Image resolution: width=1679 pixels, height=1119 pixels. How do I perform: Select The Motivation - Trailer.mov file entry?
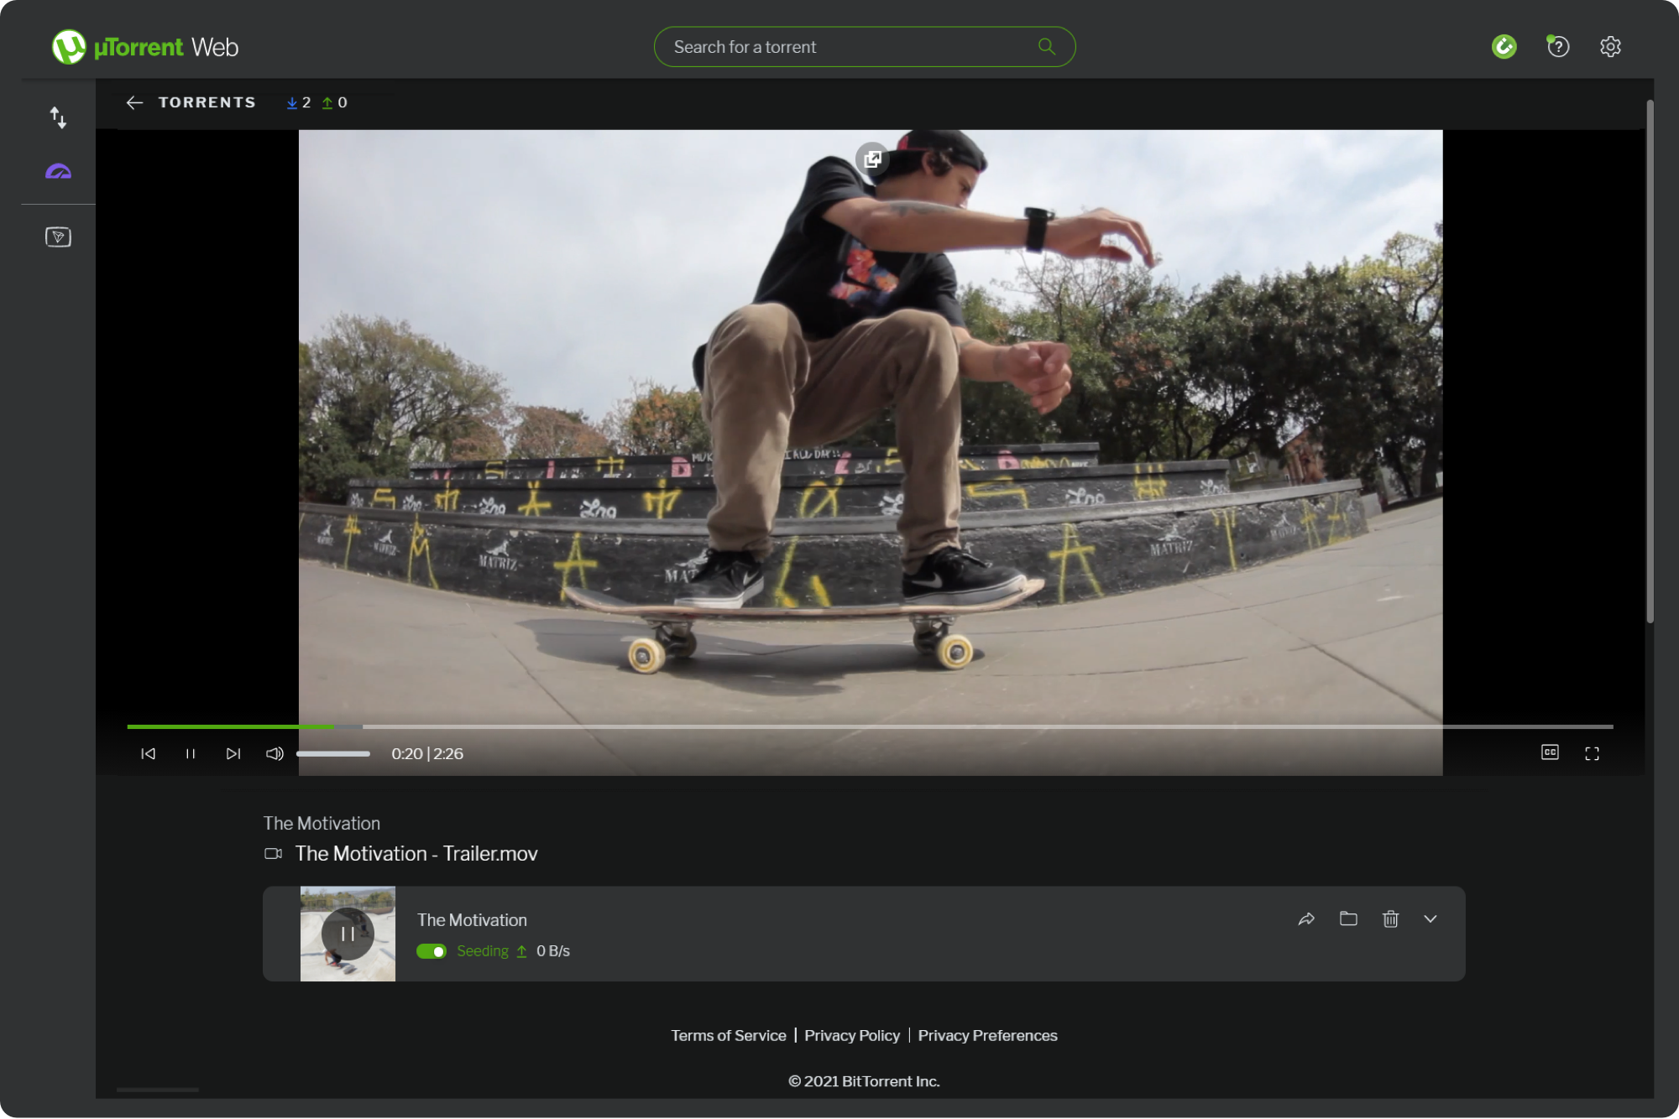click(416, 853)
